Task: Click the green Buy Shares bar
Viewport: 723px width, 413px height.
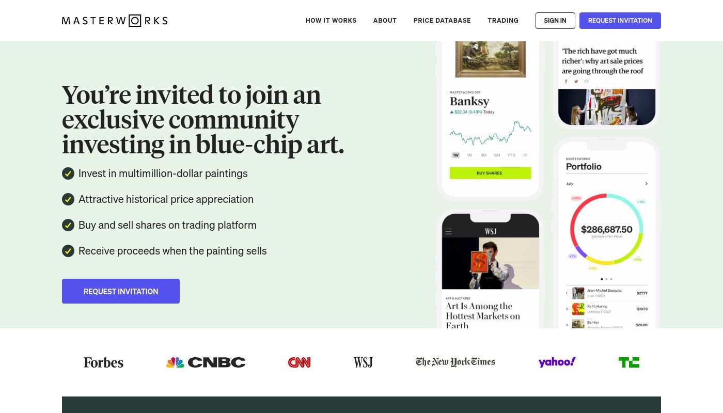Action: click(490, 173)
